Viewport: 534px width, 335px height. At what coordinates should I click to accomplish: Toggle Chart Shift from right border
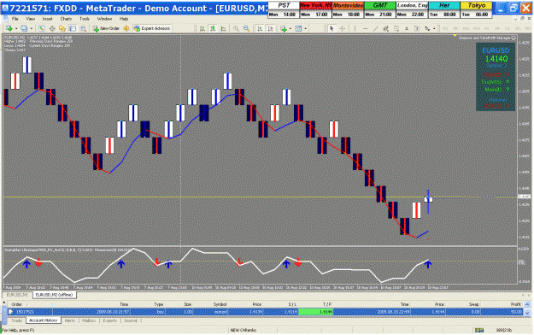click(x=270, y=28)
